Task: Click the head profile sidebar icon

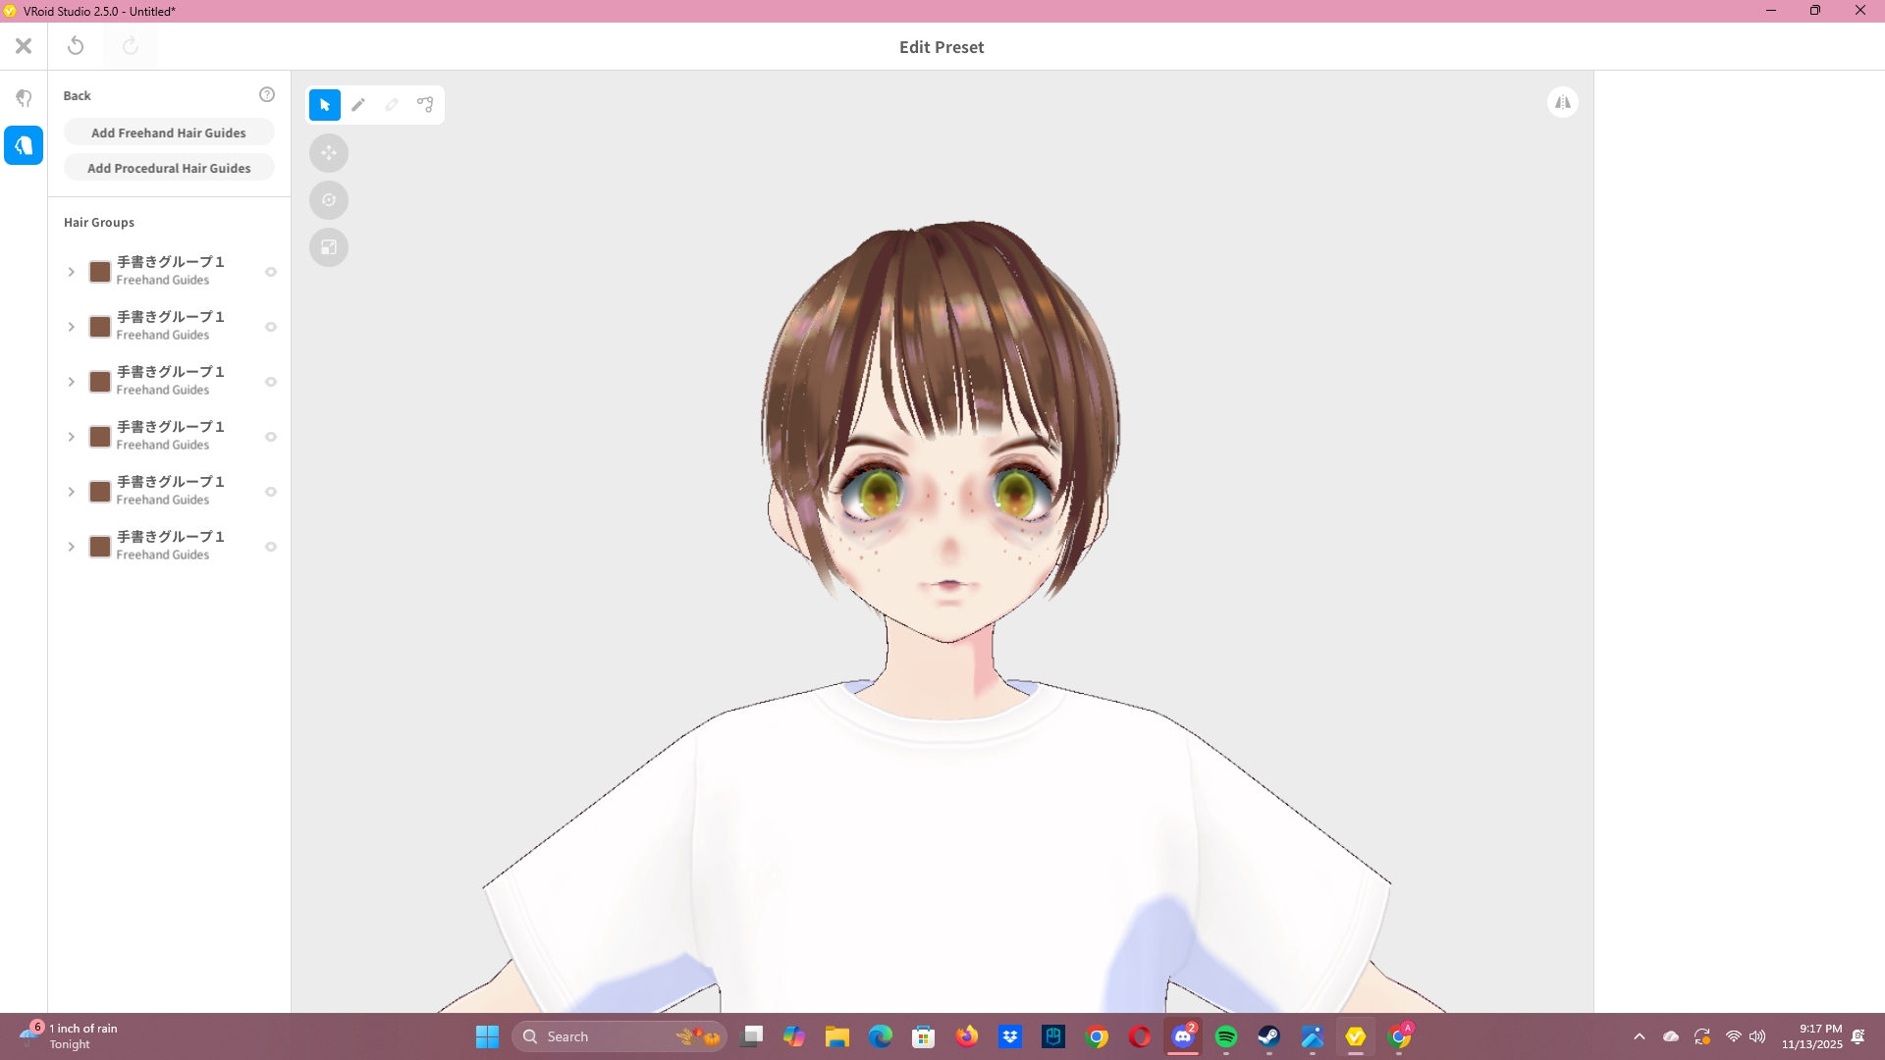Action: 24,98
